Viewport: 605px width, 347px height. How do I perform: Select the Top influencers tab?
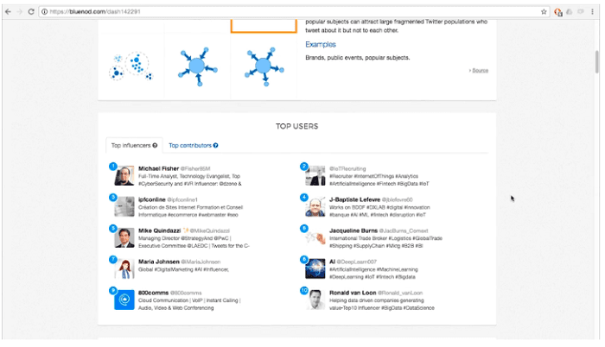point(134,145)
